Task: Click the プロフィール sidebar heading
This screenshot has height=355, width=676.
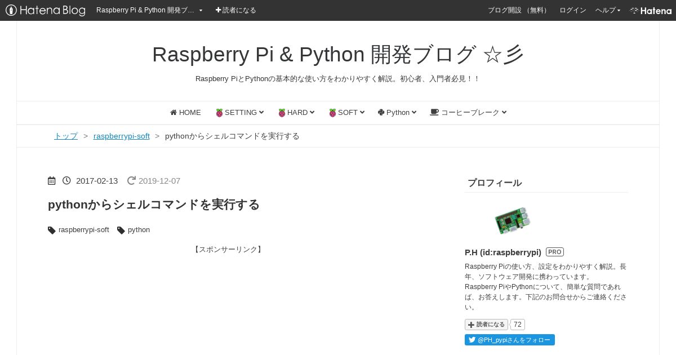Action: pyautogui.click(x=495, y=183)
